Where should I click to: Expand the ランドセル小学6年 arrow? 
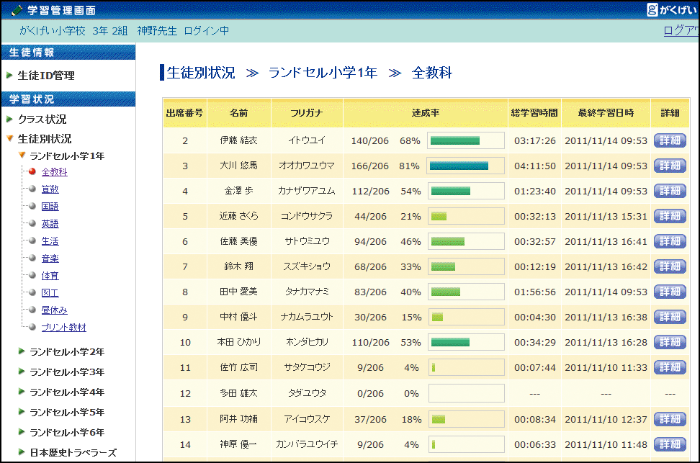21,432
